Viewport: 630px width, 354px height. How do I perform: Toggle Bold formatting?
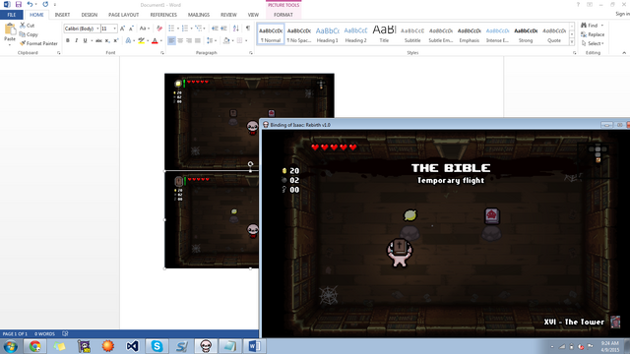[68, 40]
